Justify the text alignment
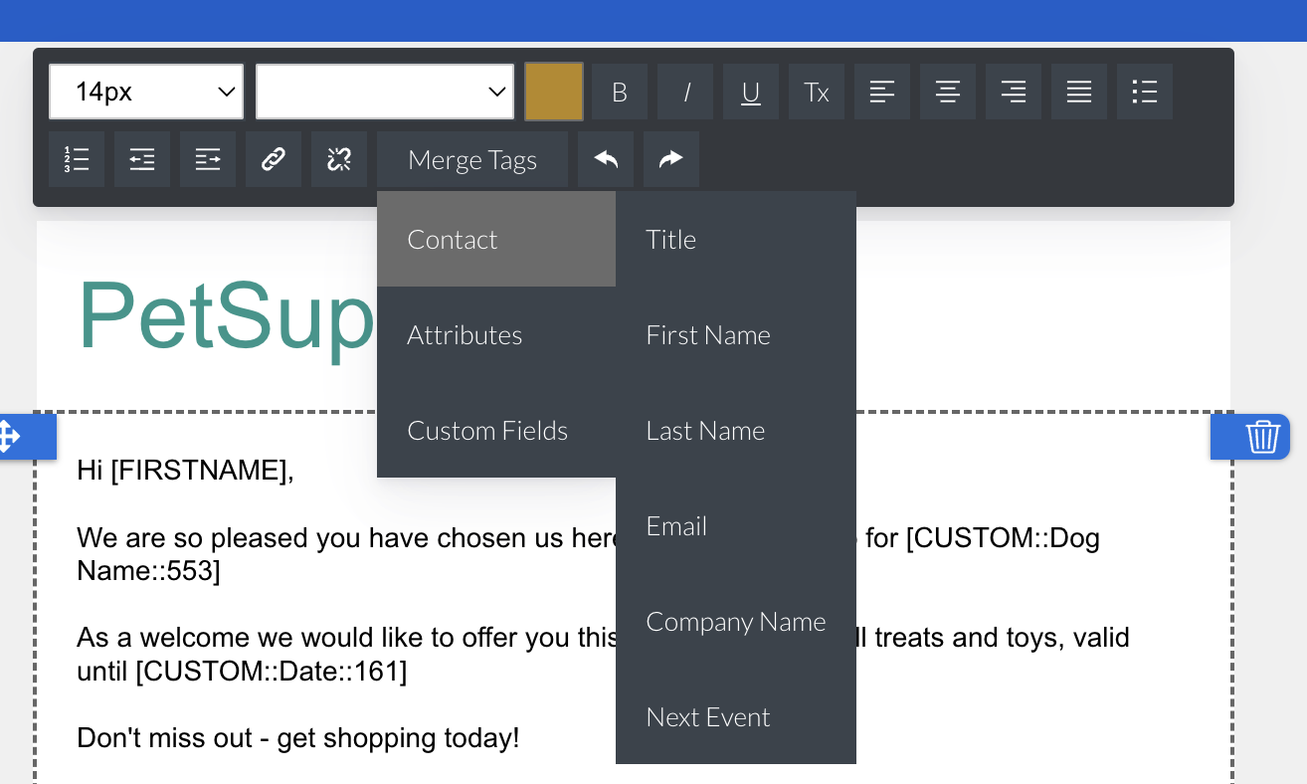The height and width of the screenshot is (784, 1307). pyautogui.click(x=1079, y=93)
